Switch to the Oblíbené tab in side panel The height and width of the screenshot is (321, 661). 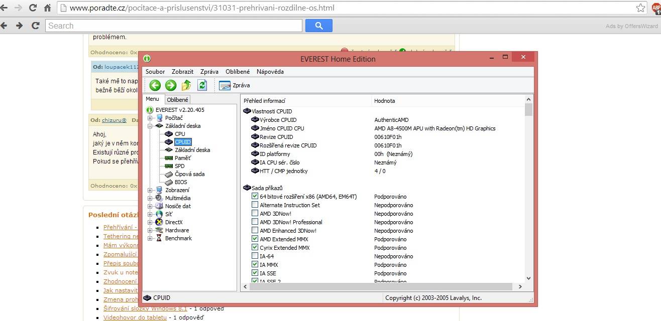[x=177, y=100]
